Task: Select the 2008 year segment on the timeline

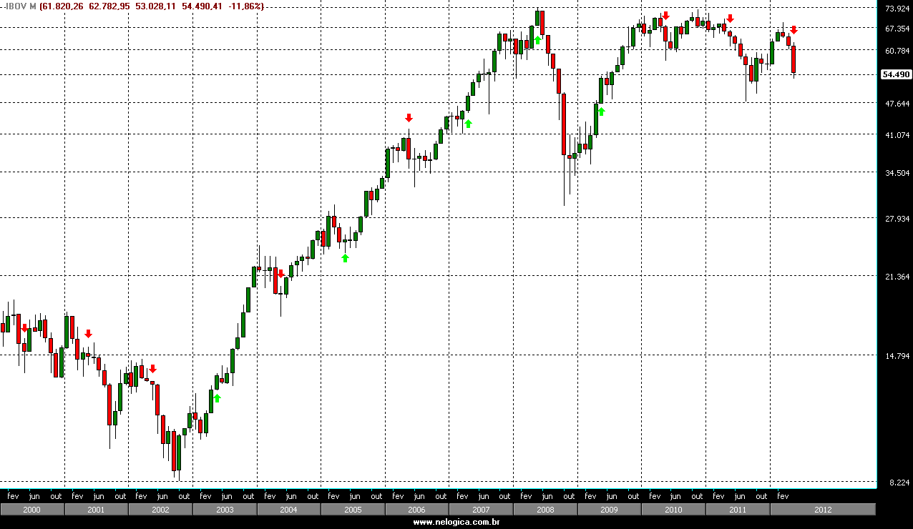Action: coord(545,510)
